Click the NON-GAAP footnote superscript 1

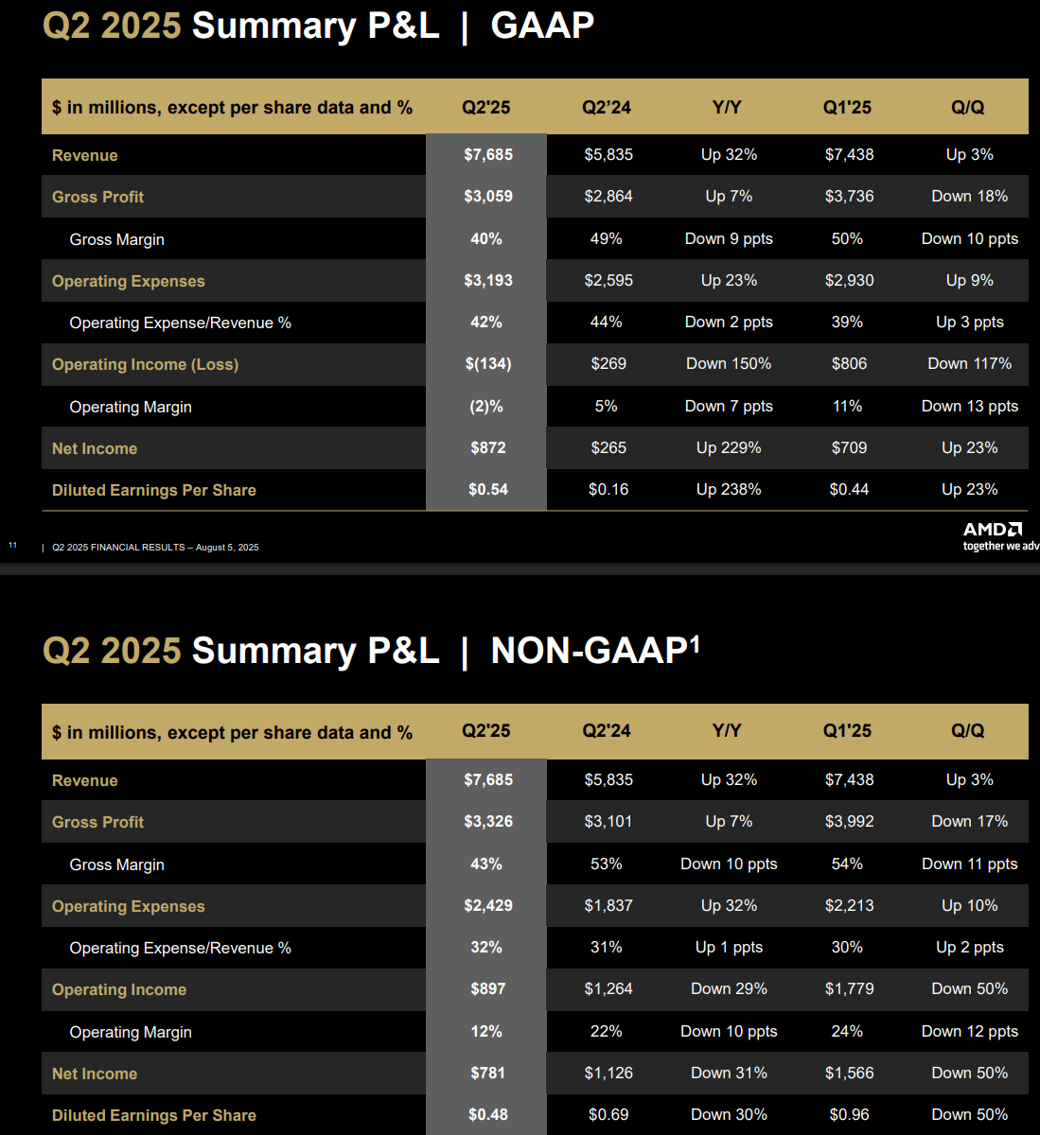pos(695,642)
